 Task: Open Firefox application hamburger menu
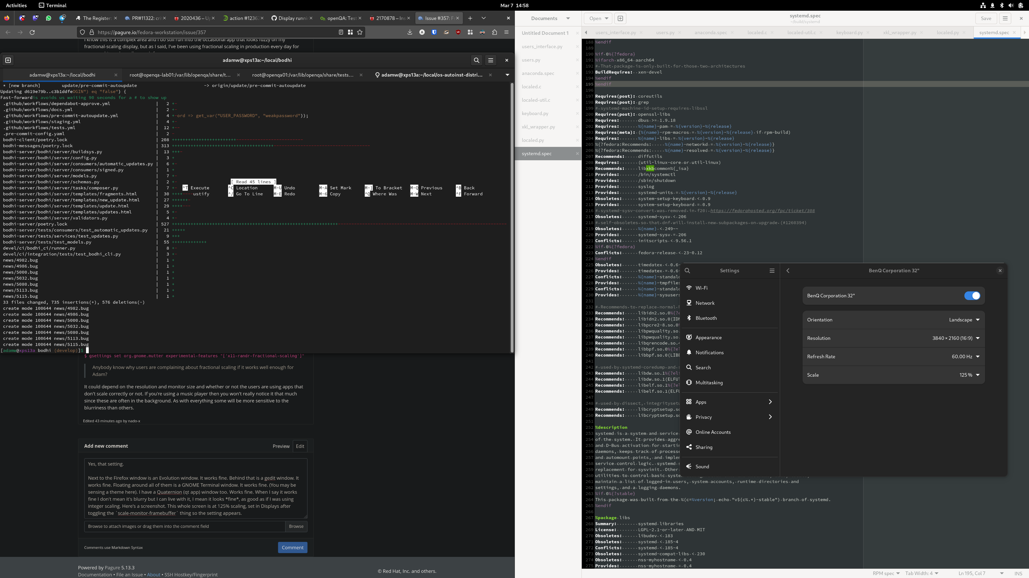point(506,32)
